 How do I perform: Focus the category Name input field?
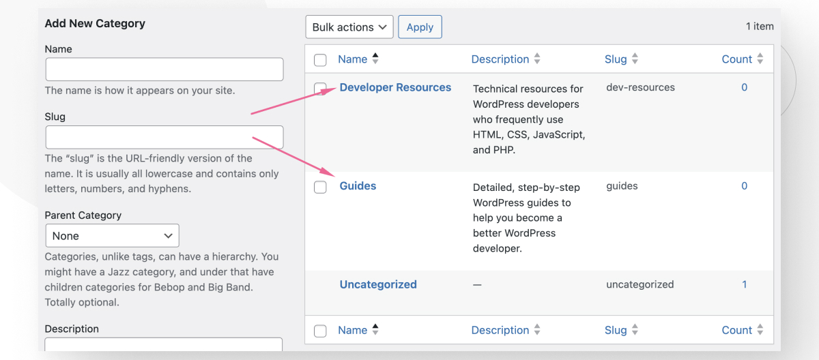tap(164, 70)
